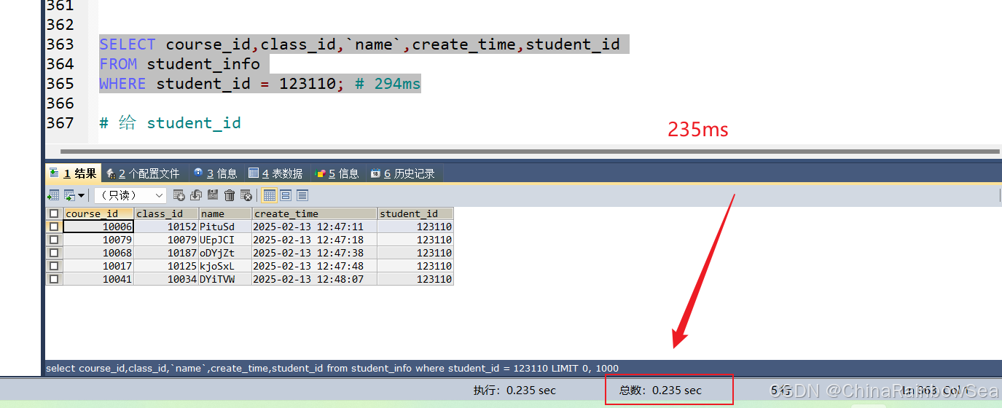Click the name column header

(225, 213)
